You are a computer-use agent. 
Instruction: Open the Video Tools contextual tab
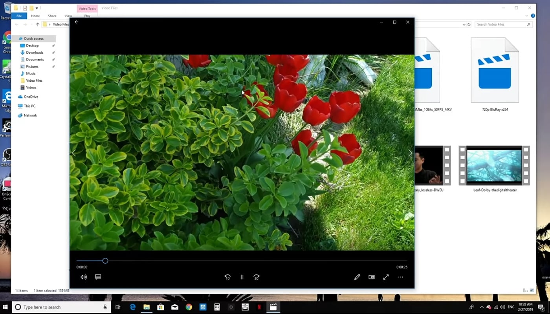tap(87, 8)
